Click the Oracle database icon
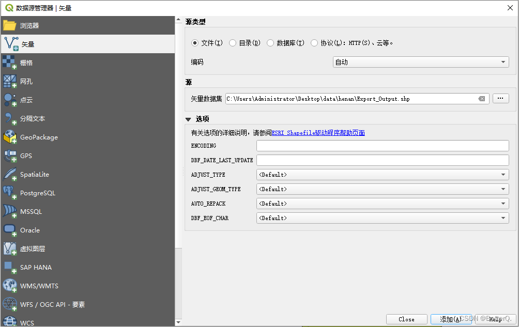519x327 pixels. click(x=10, y=230)
